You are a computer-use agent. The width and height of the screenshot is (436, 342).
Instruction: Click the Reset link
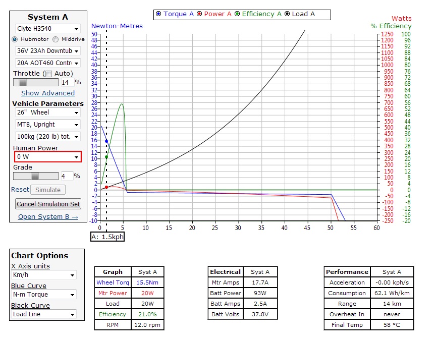20,190
